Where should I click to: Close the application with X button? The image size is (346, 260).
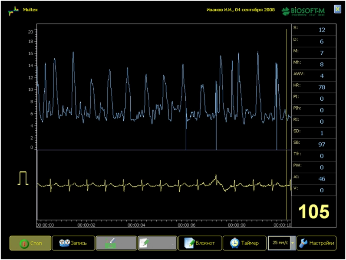tap(337, 9)
